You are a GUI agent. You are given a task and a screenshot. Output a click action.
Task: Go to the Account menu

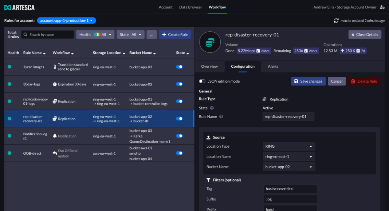[x=165, y=7]
